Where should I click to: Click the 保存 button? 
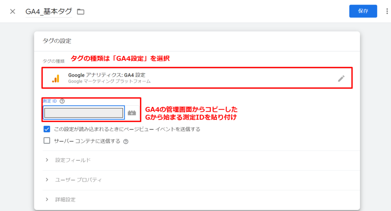[363, 11]
